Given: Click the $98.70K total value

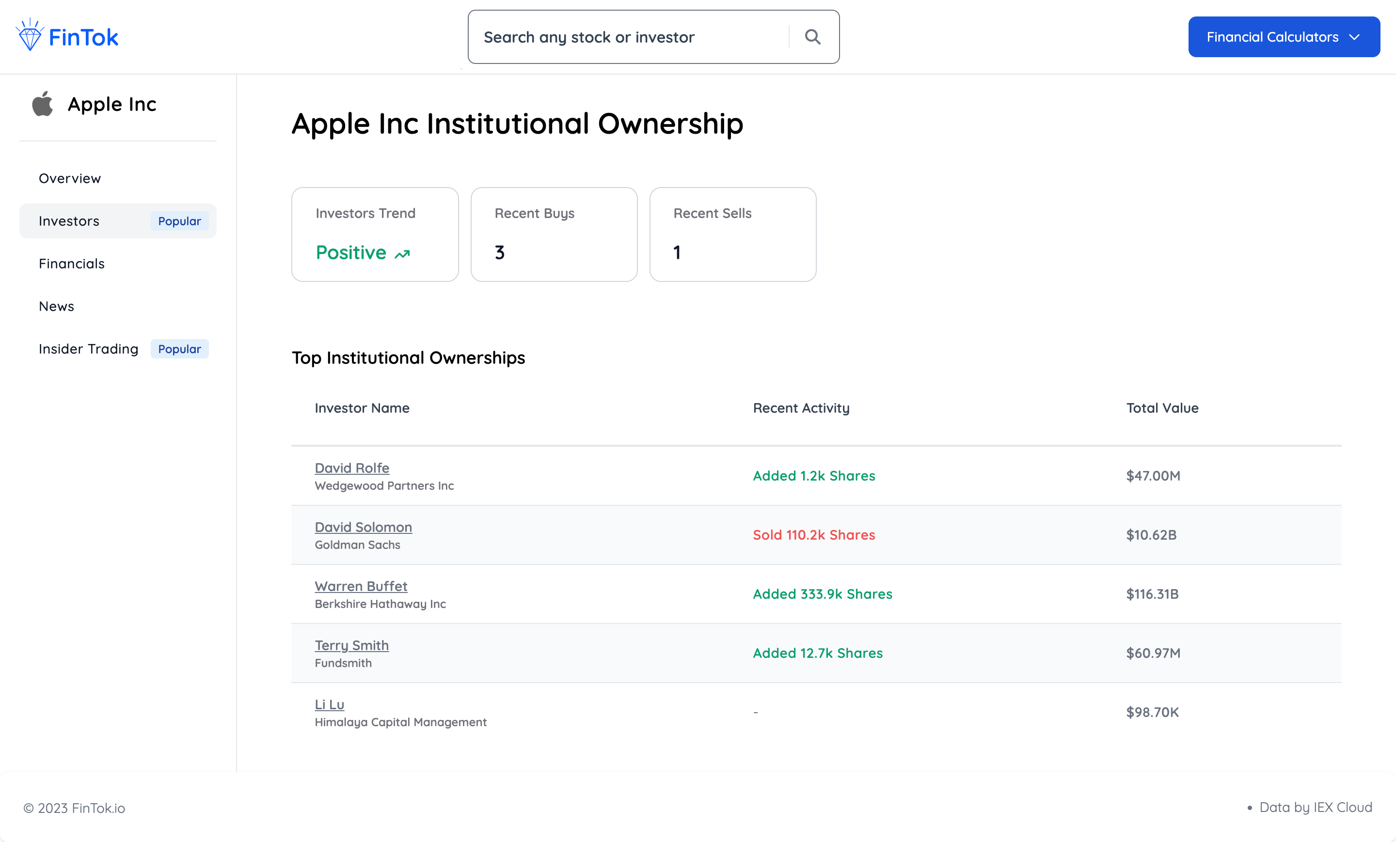Looking at the screenshot, I should click(x=1152, y=712).
